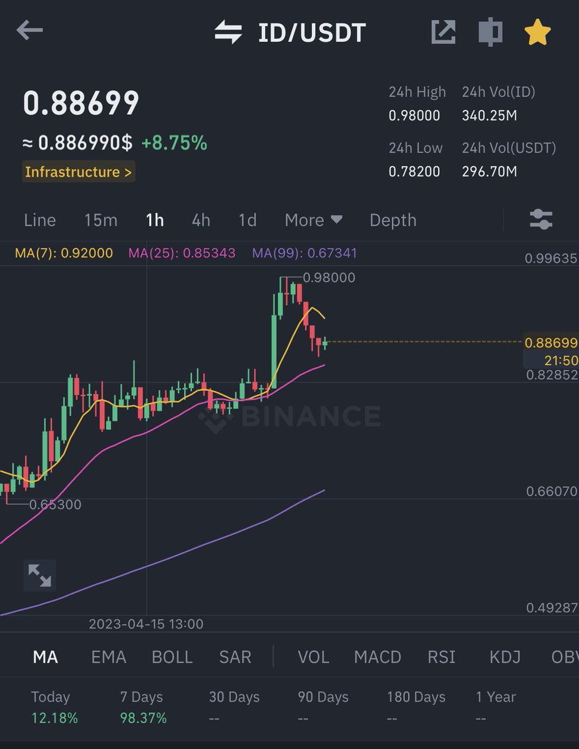The height and width of the screenshot is (749, 579).
Task: Tap the 0.65300 chart low label
Action: pos(55,504)
